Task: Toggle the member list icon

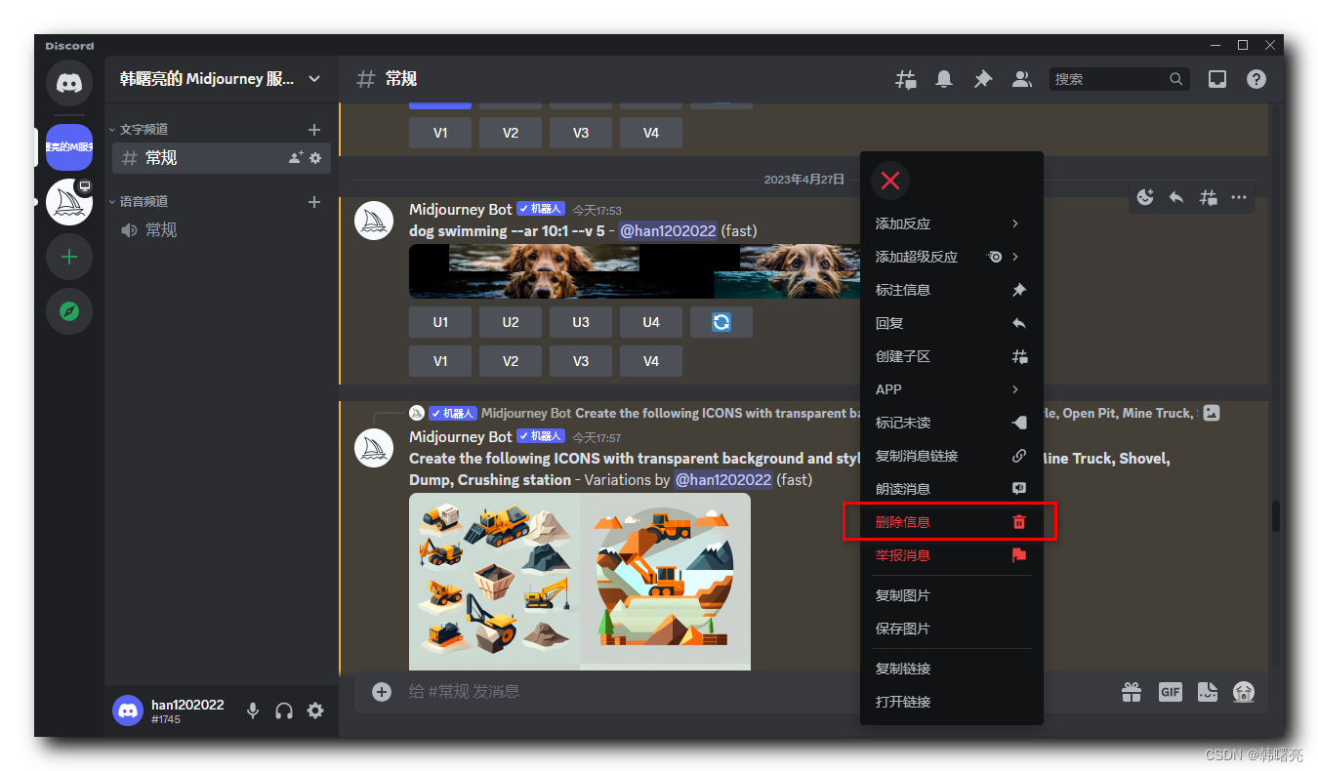Action: click(1021, 79)
